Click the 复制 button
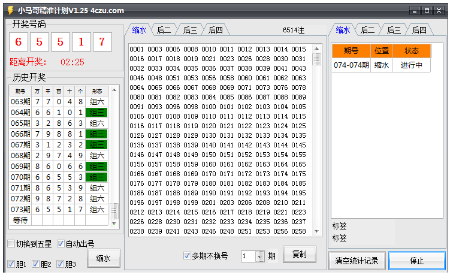 [x=300, y=254]
